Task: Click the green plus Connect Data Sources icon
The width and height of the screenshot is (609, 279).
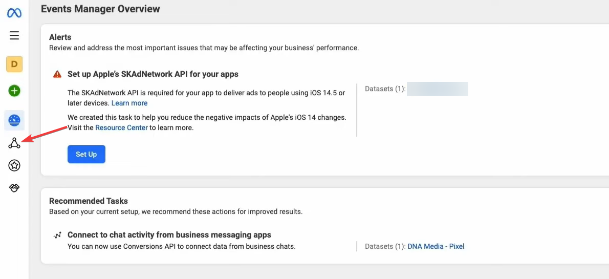Action: pyautogui.click(x=14, y=91)
